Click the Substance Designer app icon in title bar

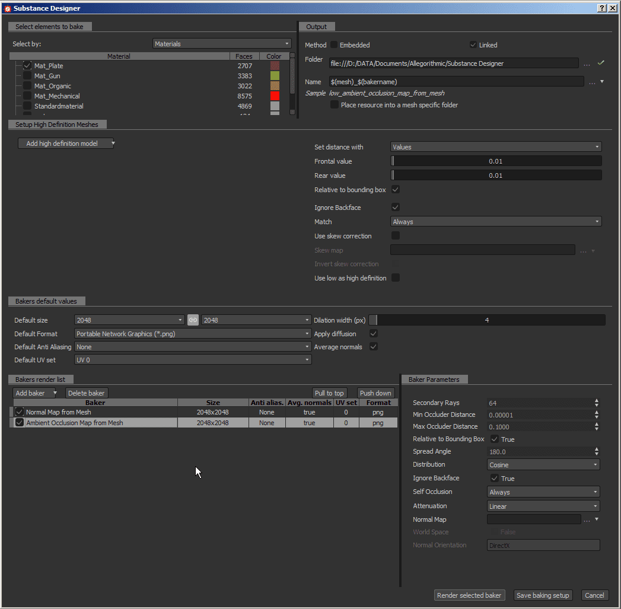8,8
